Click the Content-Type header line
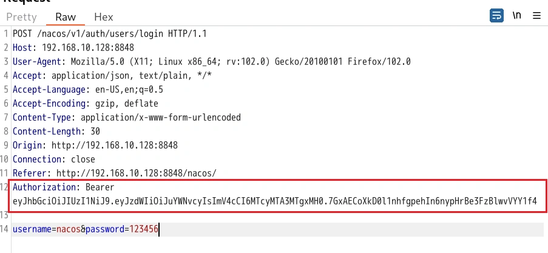Viewport: 548px width, 253px height. coord(126,117)
